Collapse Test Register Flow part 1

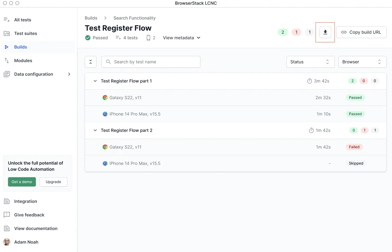click(95, 81)
